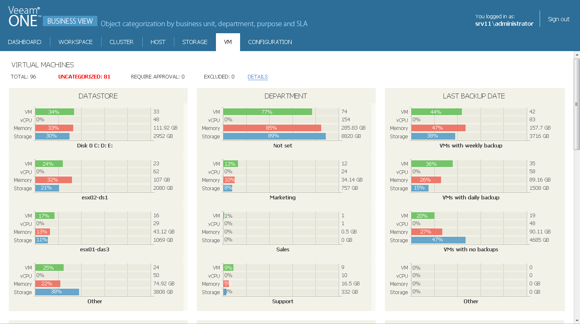The height and width of the screenshot is (324, 580).
Task: Click the green 77% VM bar under Department
Action: pyautogui.click(x=267, y=112)
